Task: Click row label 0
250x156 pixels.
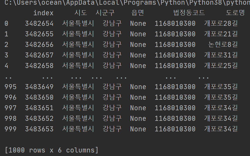Action: [6, 23]
